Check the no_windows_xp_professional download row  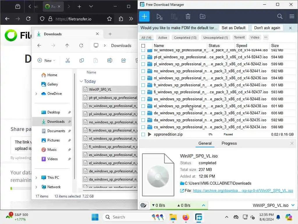(143, 71)
